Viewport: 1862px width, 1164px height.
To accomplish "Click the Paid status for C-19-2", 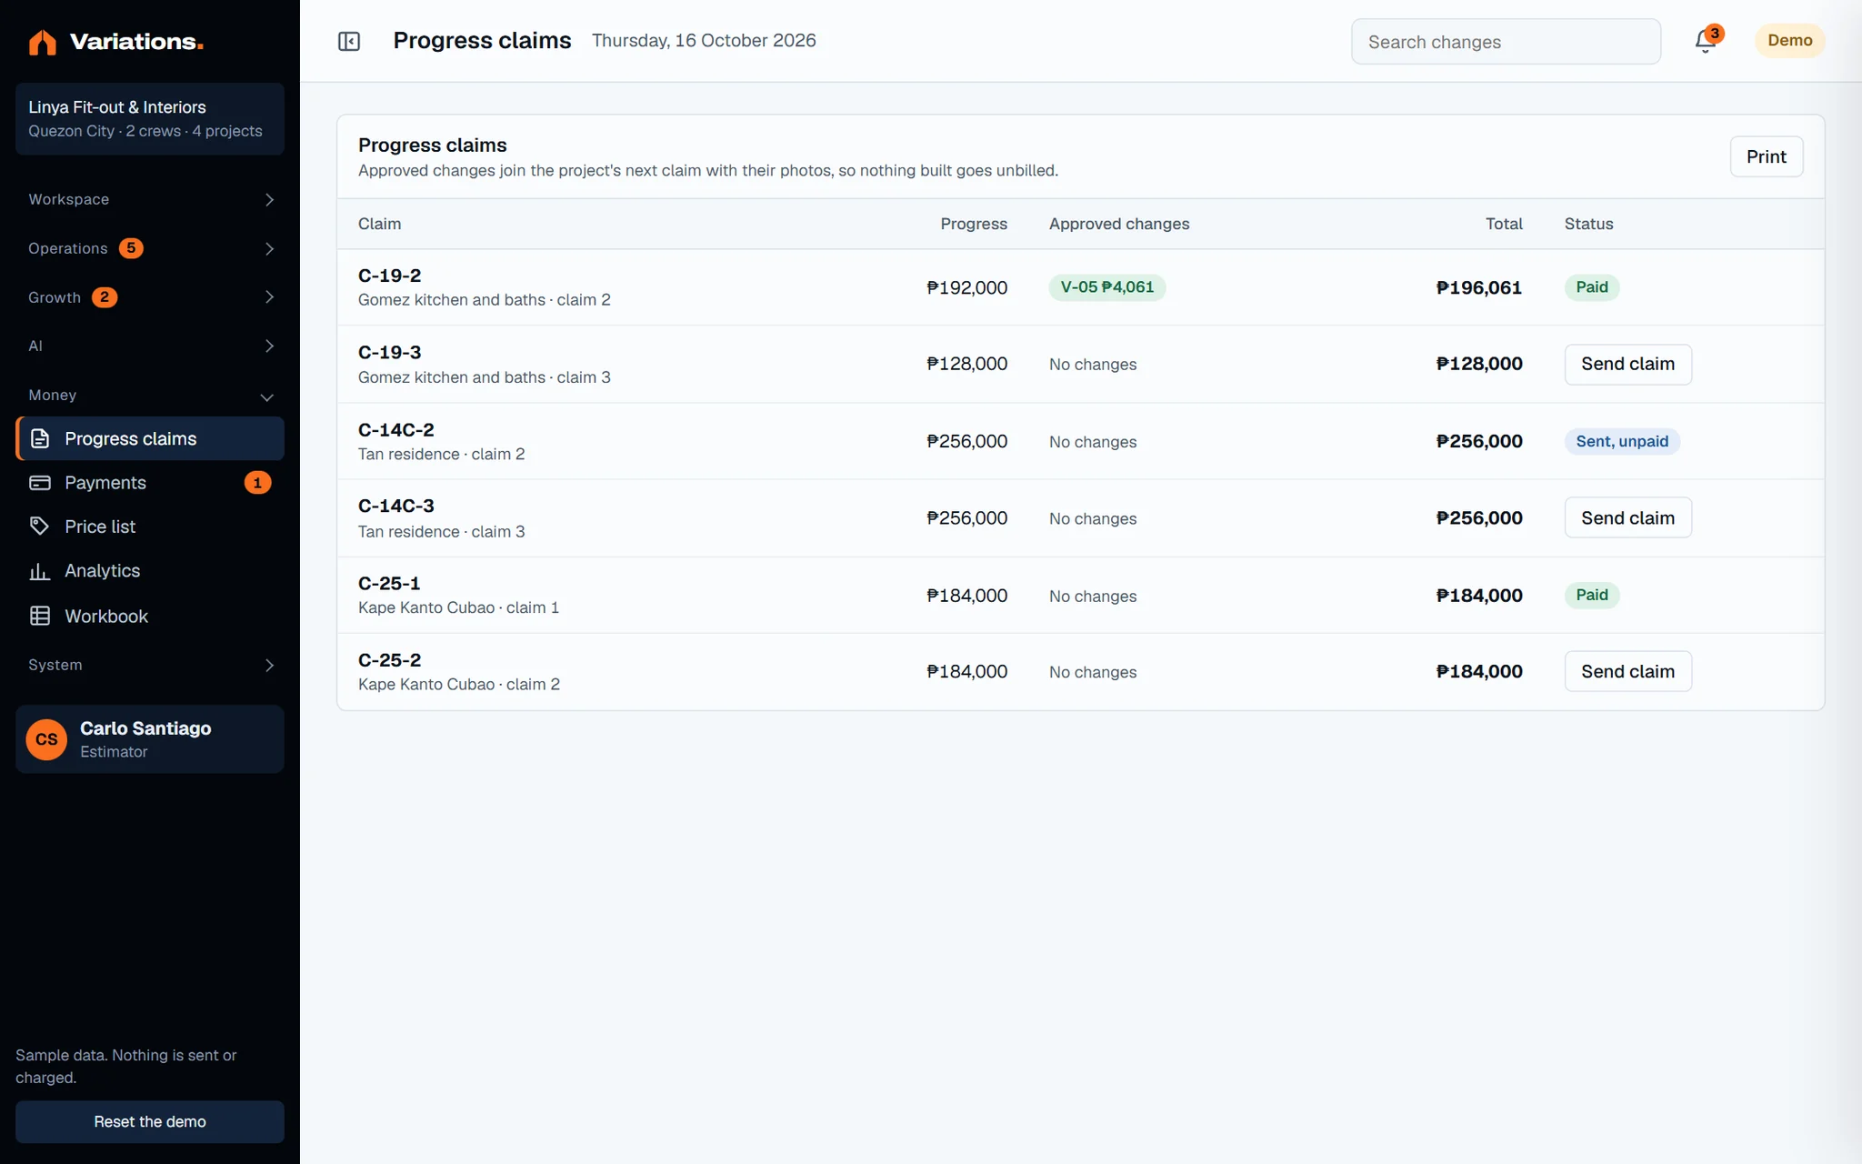I will pyautogui.click(x=1591, y=287).
